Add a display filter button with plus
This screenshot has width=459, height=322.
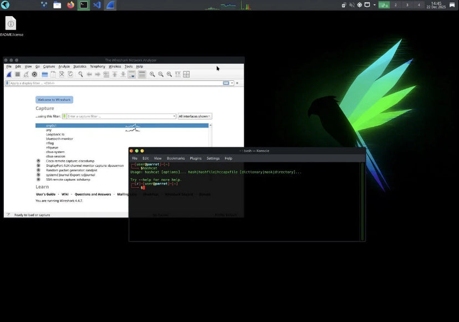click(x=237, y=83)
